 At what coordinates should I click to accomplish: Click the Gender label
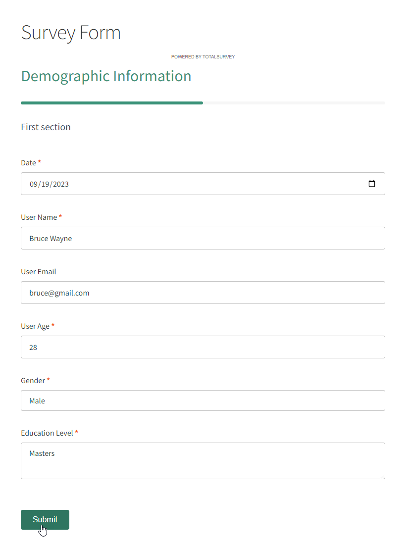33,381
